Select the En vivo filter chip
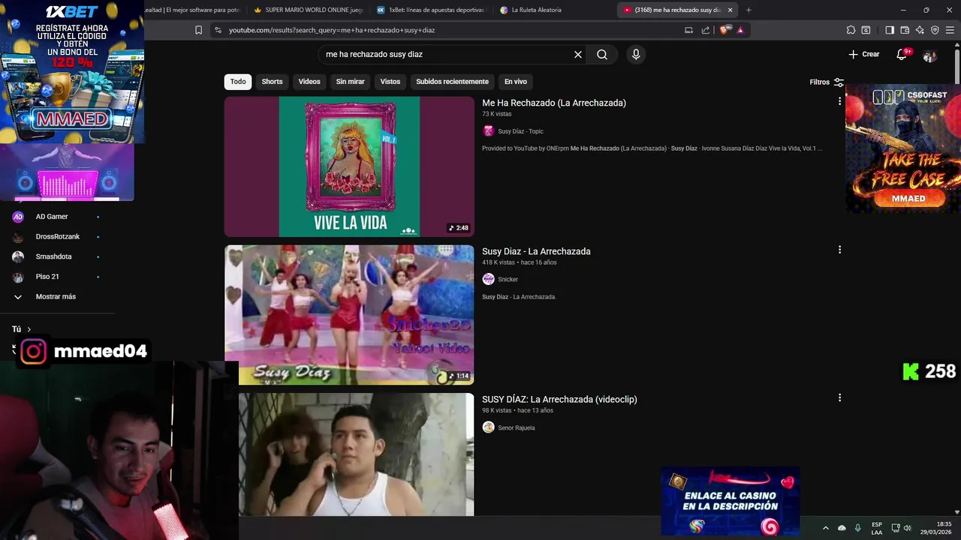Image resolution: width=961 pixels, height=540 pixels. (515, 82)
